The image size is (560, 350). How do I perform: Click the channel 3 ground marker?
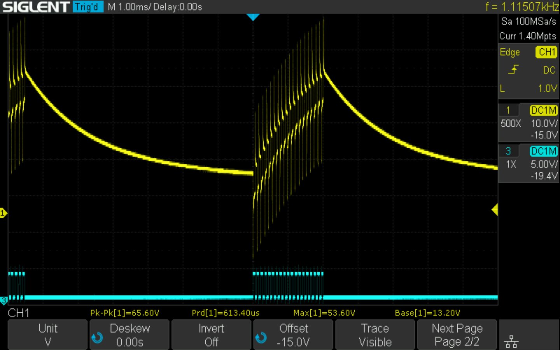click(3, 300)
